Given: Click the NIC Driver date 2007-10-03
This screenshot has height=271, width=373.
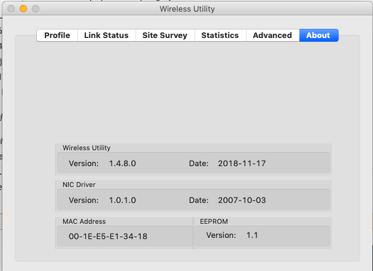Looking at the screenshot, I should click(241, 200).
